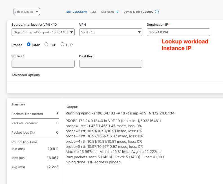The image size is (223, 184).
Task: Click the Running vping command line
Action: [x=120, y=113]
